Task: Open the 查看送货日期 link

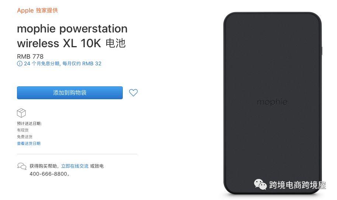Action: point(29,144)
